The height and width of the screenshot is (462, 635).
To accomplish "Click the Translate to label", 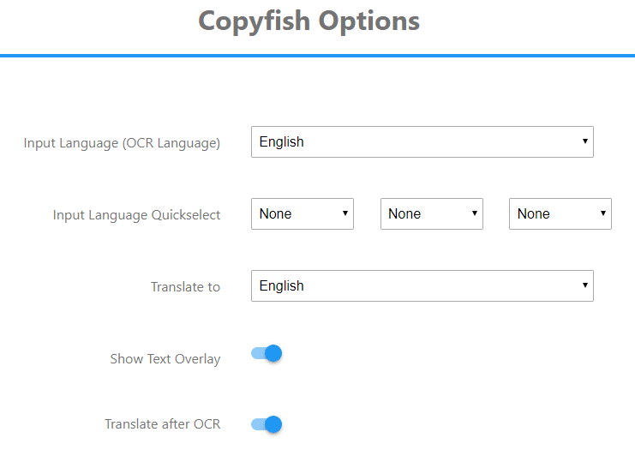I will [x=185, y=286].
